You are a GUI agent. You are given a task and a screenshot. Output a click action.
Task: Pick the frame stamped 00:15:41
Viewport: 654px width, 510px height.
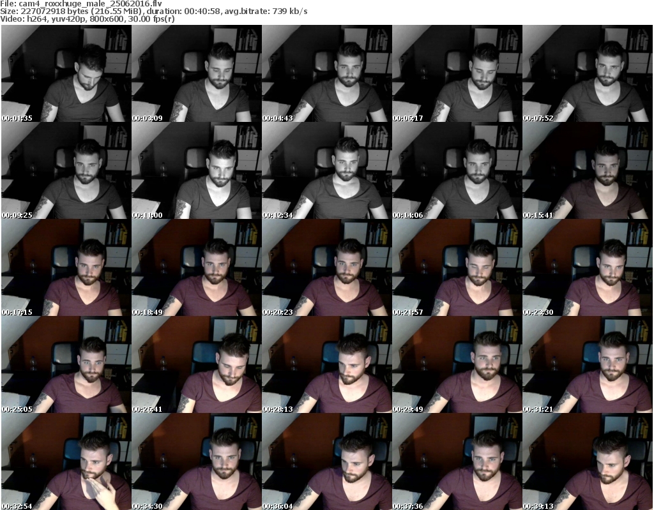click(588, 170)
